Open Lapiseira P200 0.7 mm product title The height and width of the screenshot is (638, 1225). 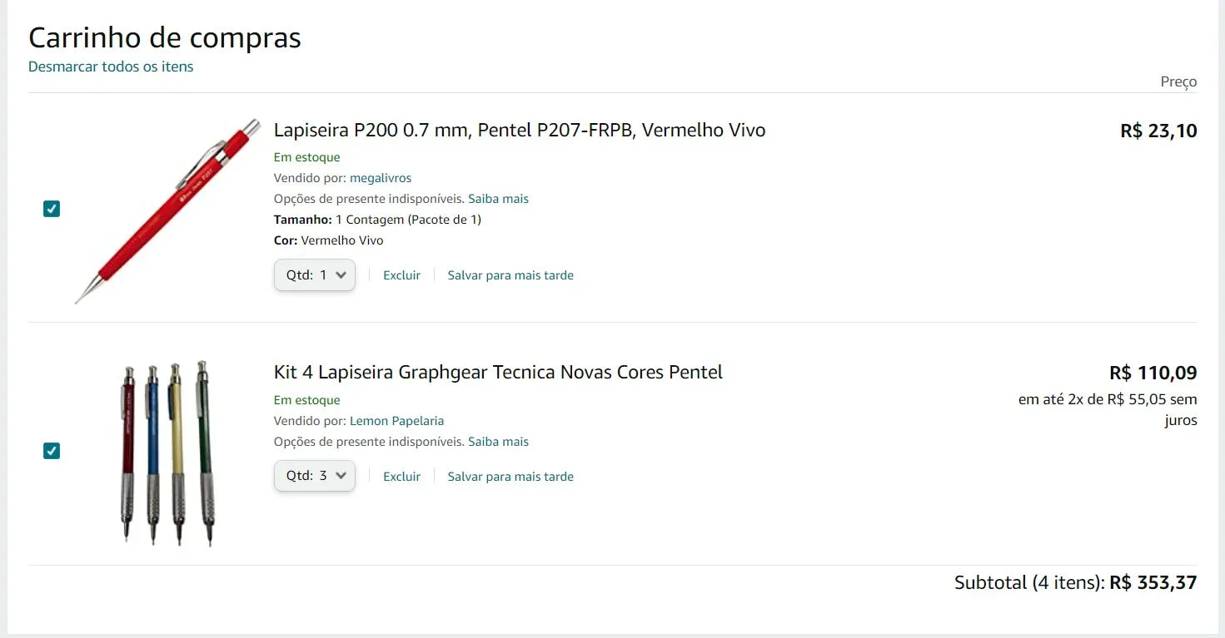click(519, 131)
